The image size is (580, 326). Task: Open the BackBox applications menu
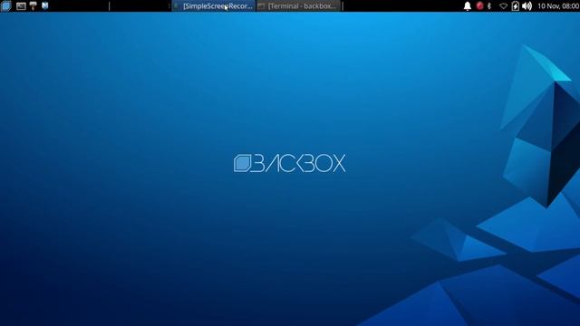point(6,6)
